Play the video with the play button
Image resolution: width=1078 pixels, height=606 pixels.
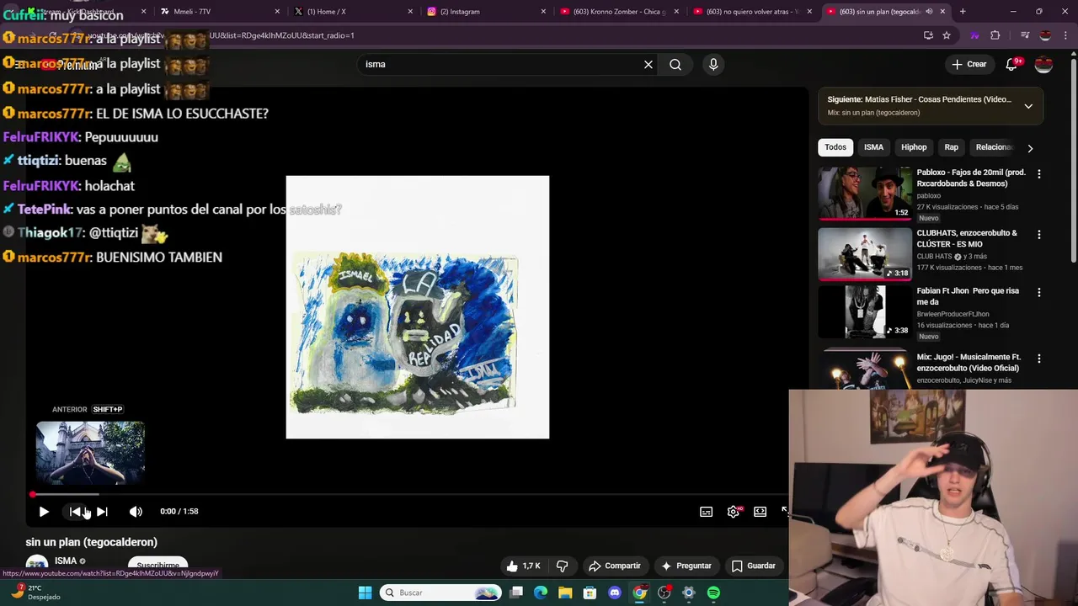coord(44,511)
